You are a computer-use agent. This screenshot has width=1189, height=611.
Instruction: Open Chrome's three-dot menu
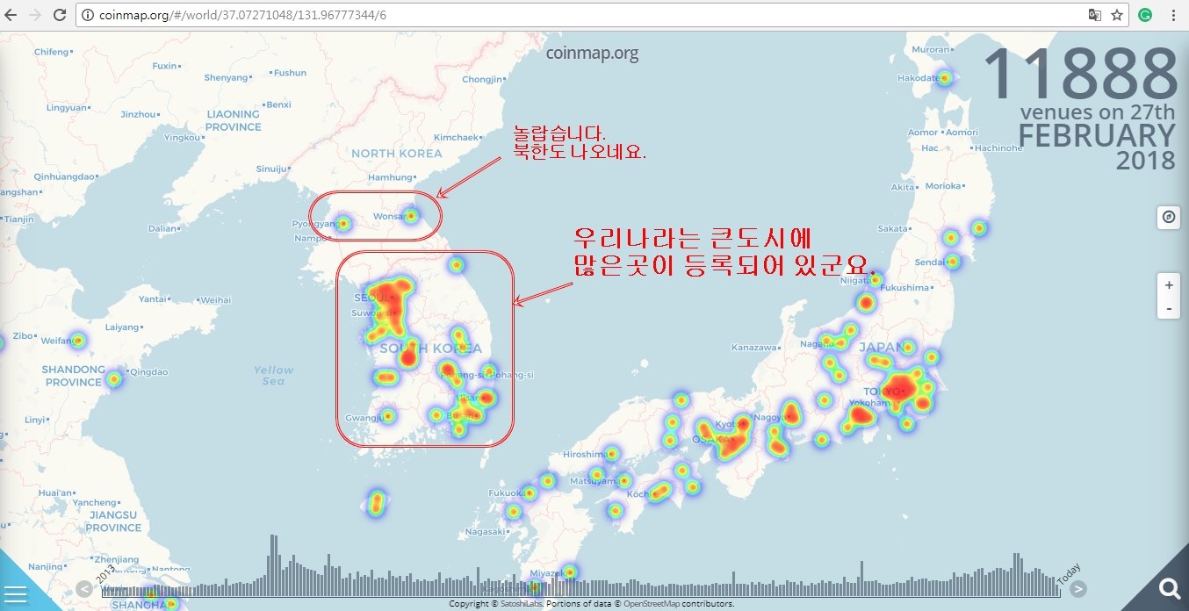pos(1174,14)
